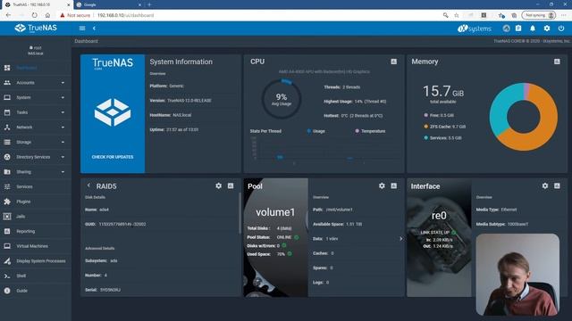Open Reporting in the sidebar
This screenshot has width=572, height=321.
click(36, 232)
